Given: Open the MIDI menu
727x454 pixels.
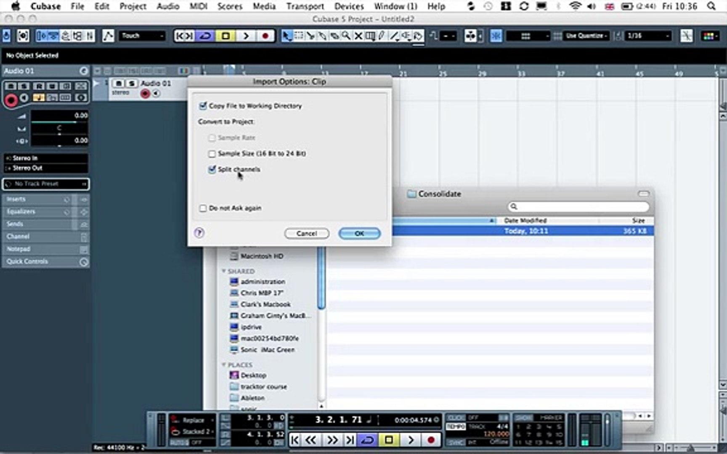Looking at the screenshot, I should pos(199,6).
